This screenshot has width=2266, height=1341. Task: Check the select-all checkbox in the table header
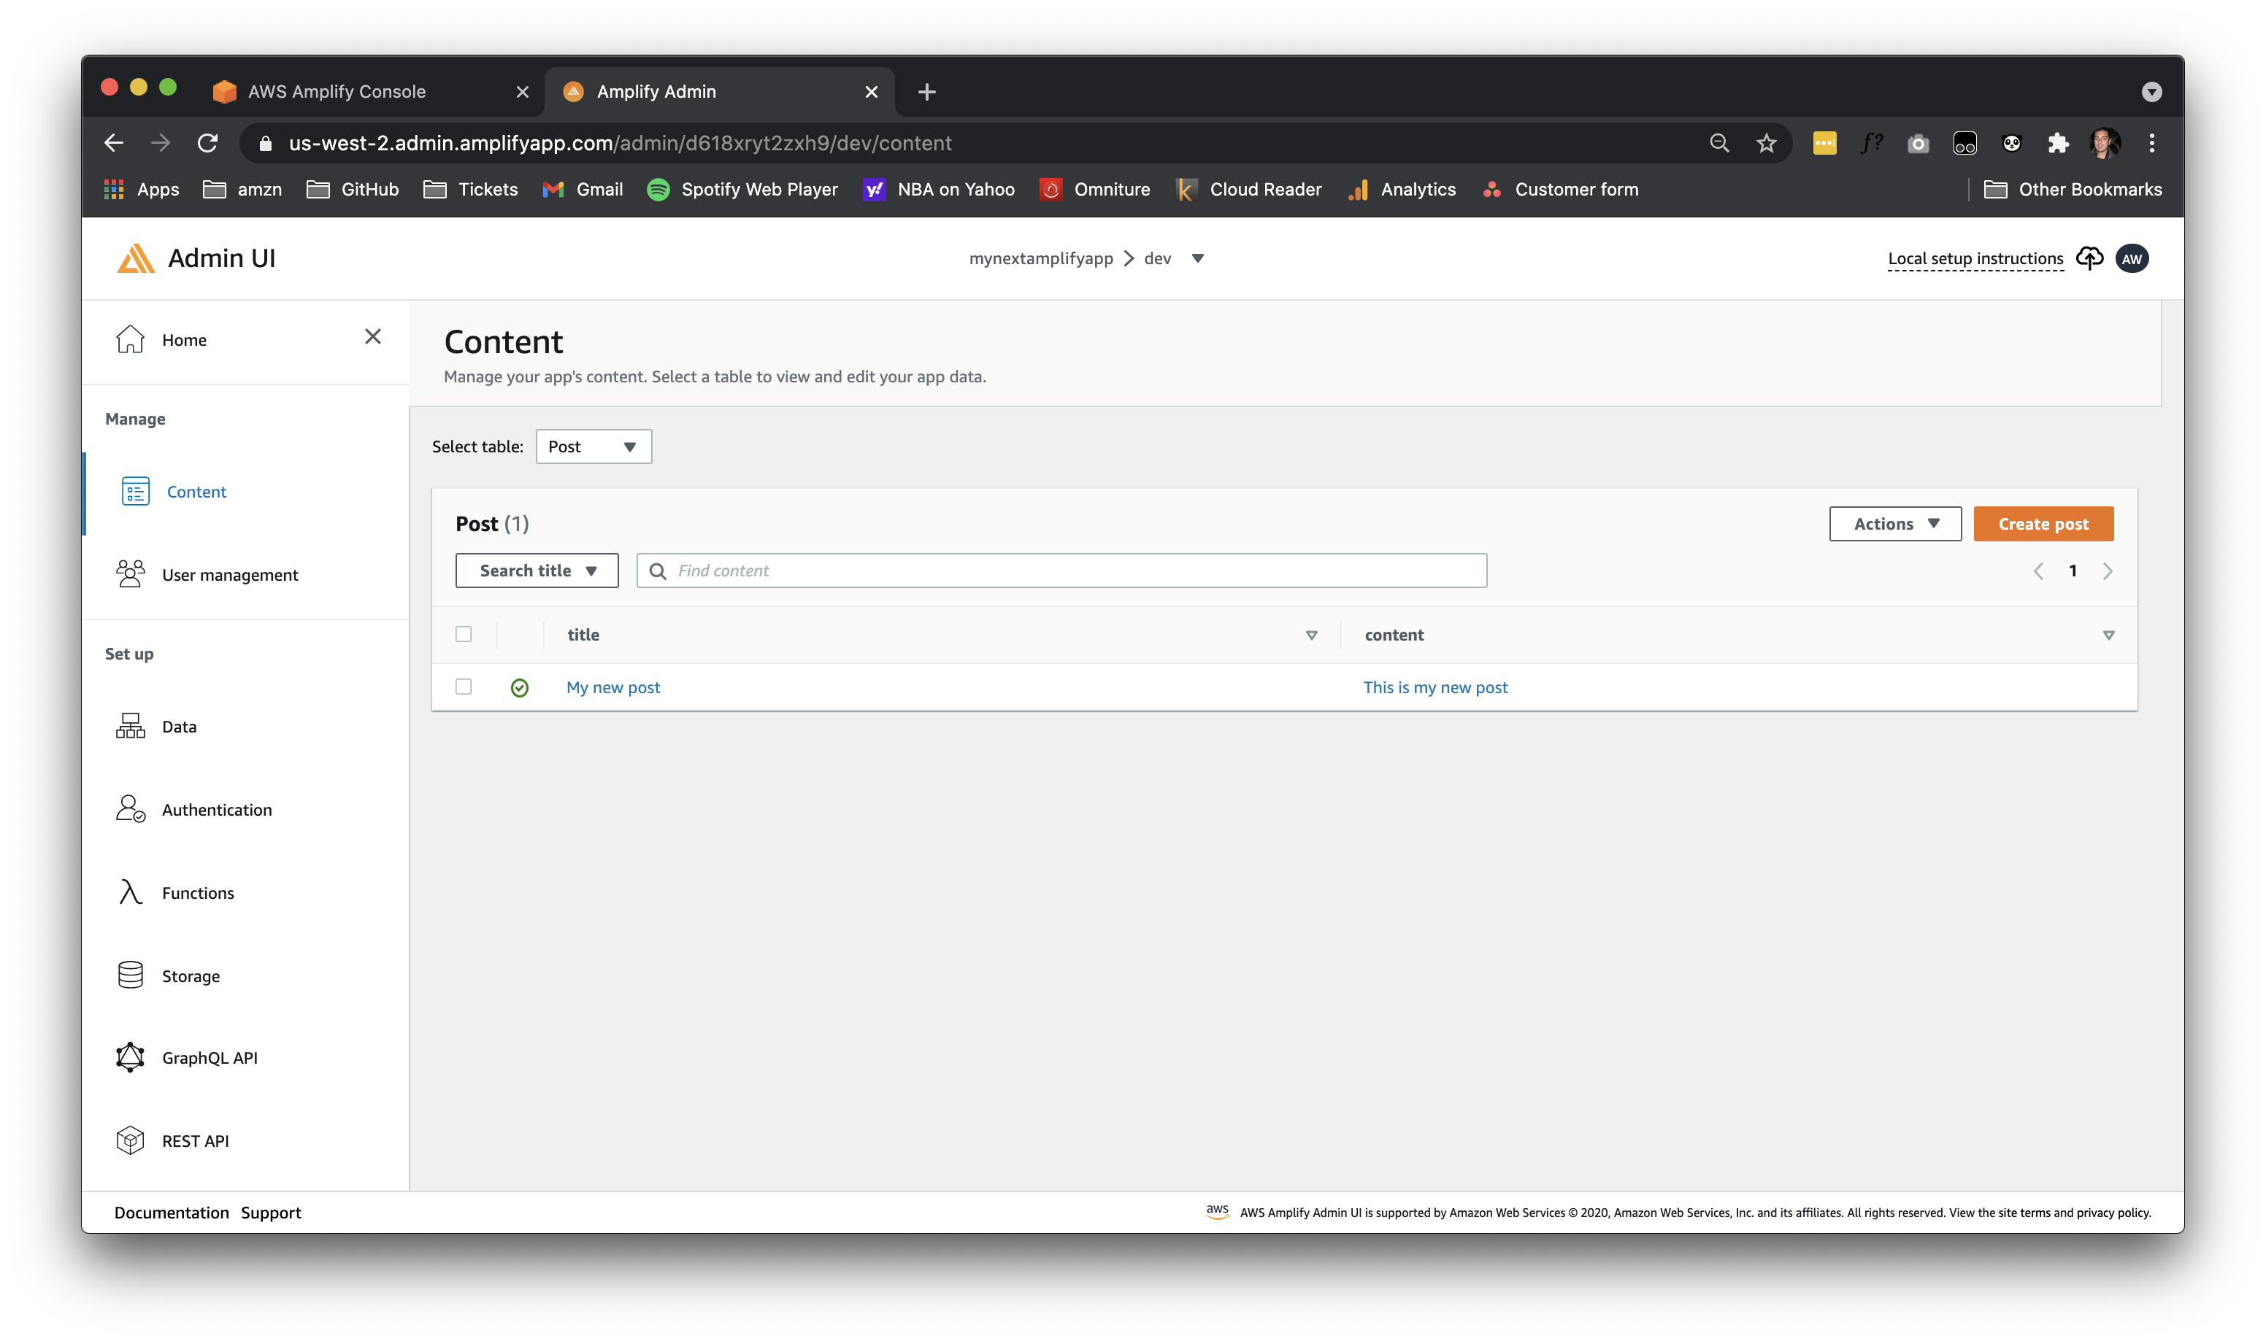[464, 634]
